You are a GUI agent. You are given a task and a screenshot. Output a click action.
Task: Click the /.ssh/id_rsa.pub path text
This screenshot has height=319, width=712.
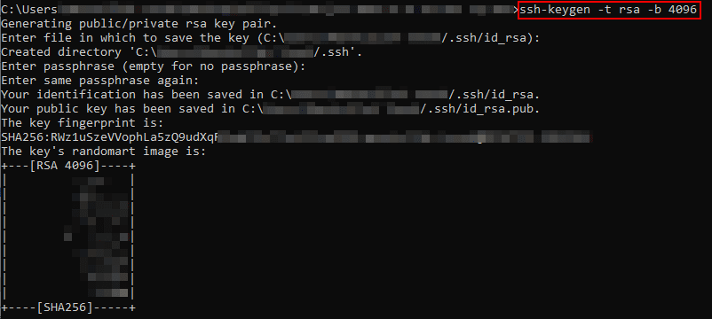[479, 109]
